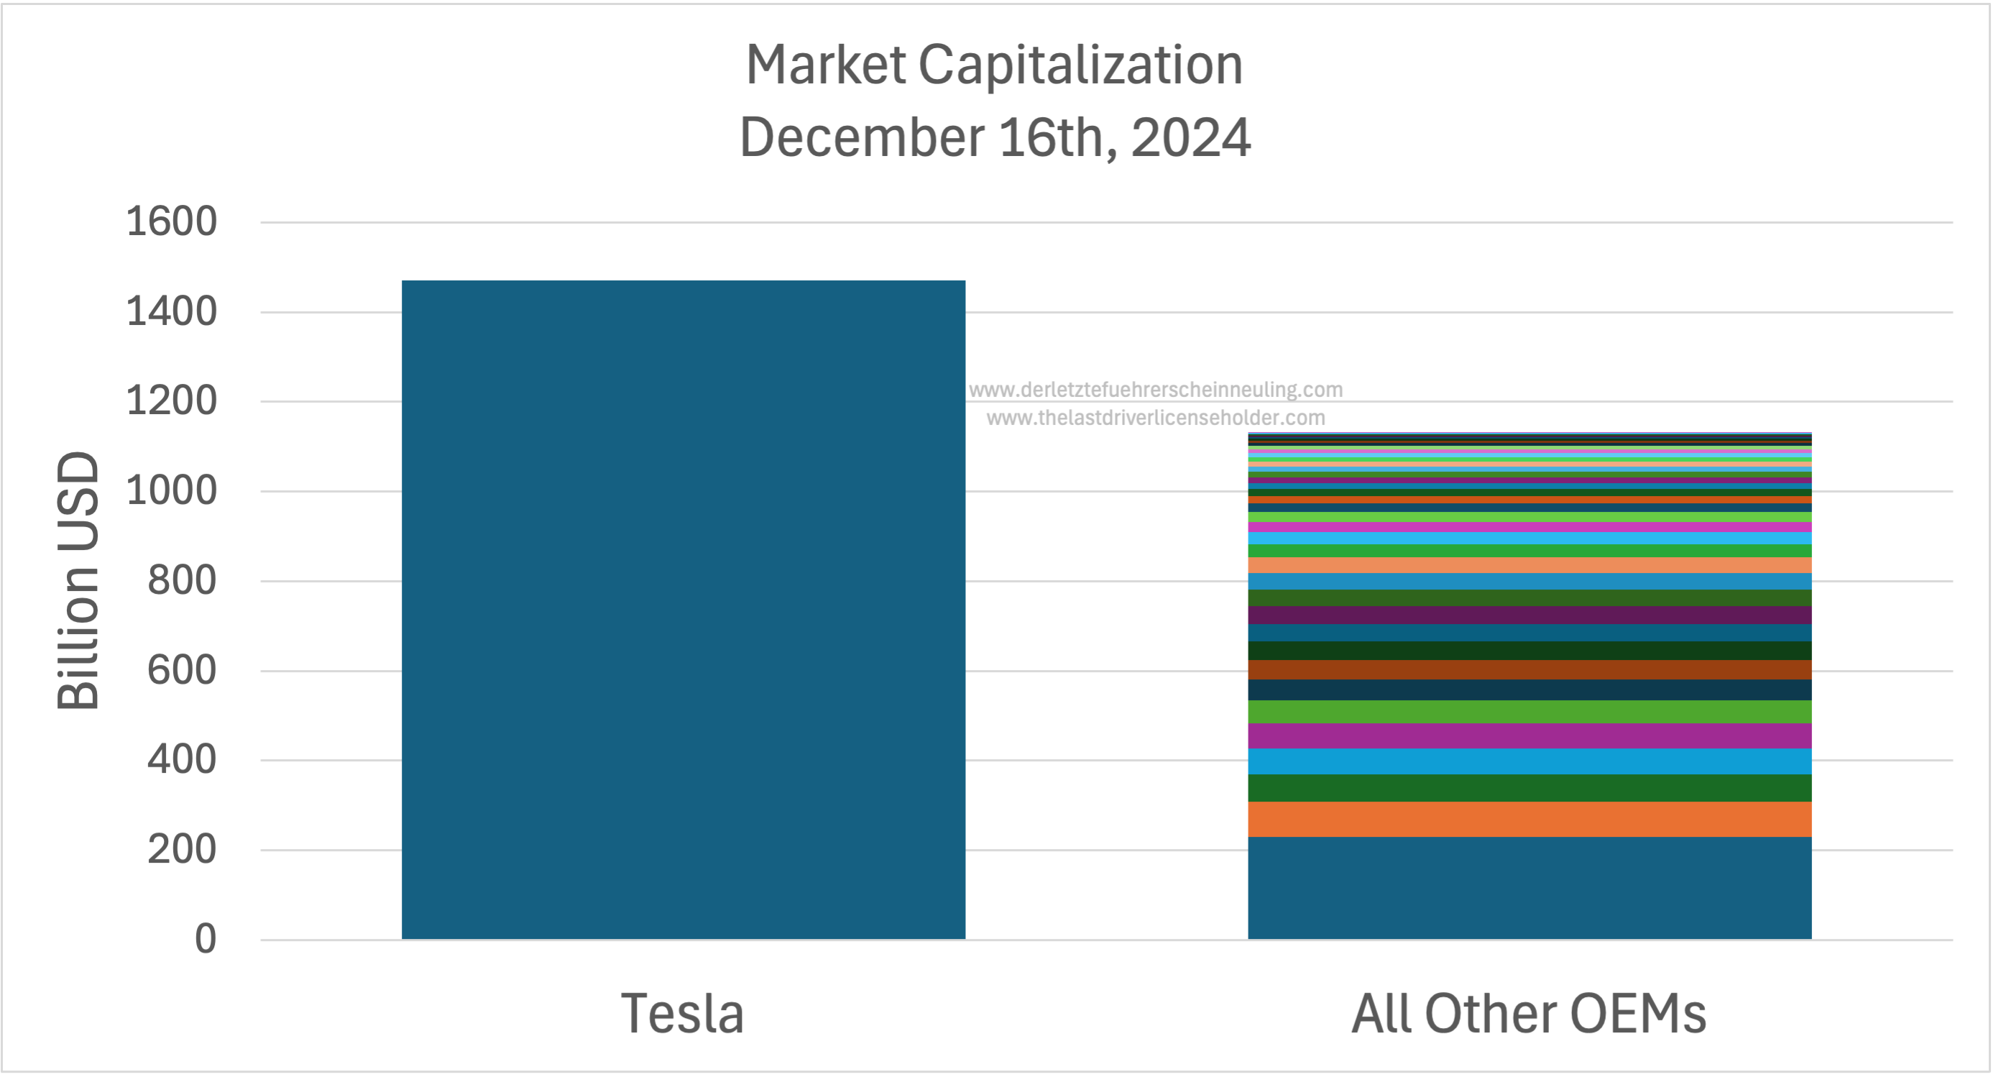Click the 1000 axis value label

[x=171, y=491]
